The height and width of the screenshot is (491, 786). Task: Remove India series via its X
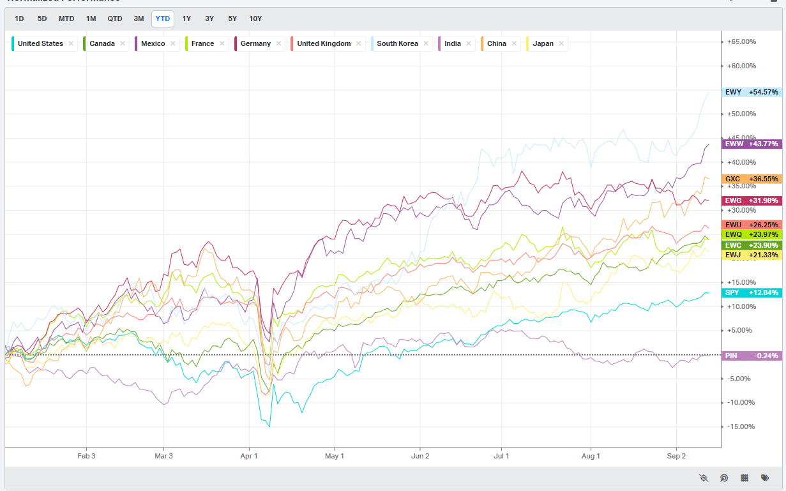coord(468,43)
